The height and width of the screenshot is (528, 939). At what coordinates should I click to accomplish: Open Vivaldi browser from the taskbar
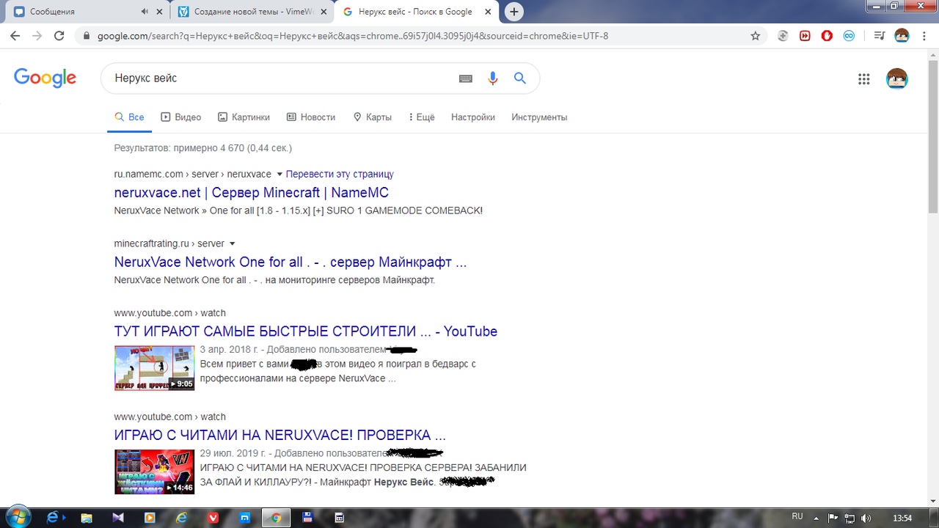click(x=213, y=518)
